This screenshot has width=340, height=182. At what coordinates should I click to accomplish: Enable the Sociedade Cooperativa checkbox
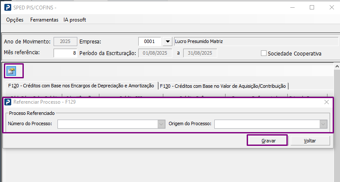264,53
